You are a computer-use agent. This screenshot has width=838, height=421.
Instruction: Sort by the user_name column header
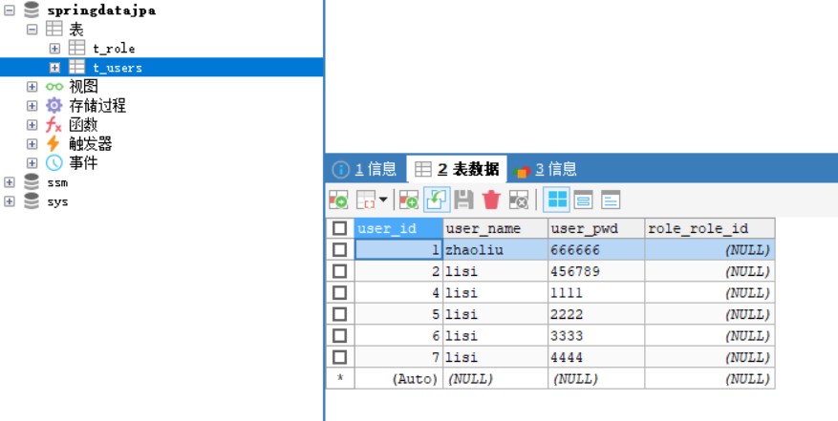pyautogui.click(x=495, y=228)
